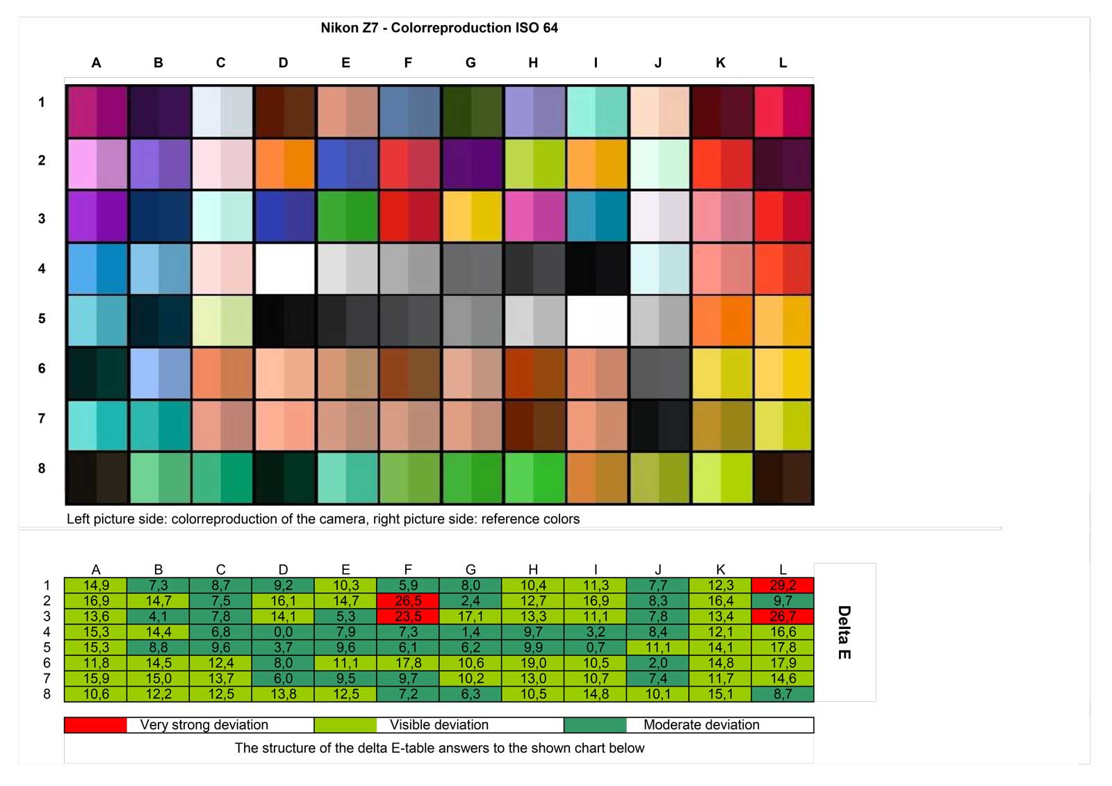Screen dimensions: 1112x786
Task: Pick the orange patch at chart position D2
Action: tap(284, 164)
